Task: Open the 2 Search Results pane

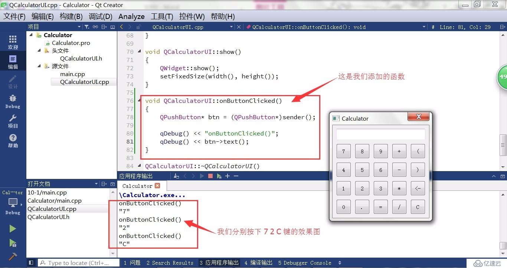Action: click(170, 263)
